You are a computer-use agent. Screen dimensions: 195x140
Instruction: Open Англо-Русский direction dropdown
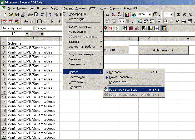34,28
